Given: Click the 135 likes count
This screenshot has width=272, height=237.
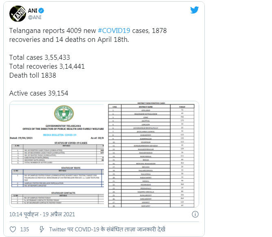Looking at the screenshot, I should click(24, 229).
